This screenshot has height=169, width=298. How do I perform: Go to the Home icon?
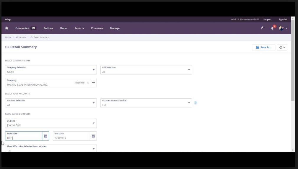tap(7, 28)
